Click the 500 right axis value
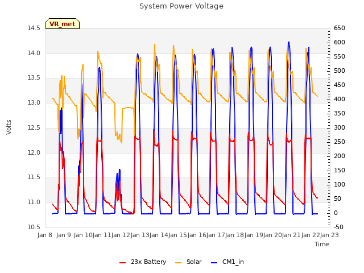Viewport: 364px width, 273px height. coord(340,71)
